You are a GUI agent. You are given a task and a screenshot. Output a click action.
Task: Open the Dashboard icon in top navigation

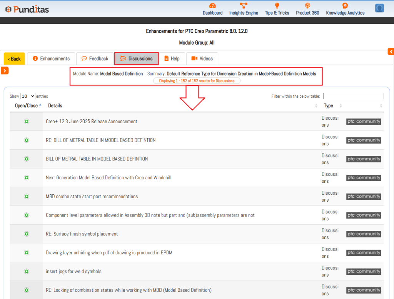(212, 6)
